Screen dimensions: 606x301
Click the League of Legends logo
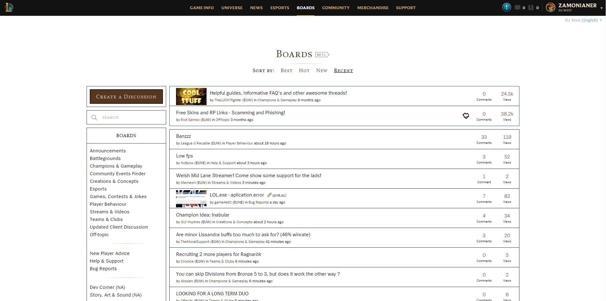coord(9,7)
